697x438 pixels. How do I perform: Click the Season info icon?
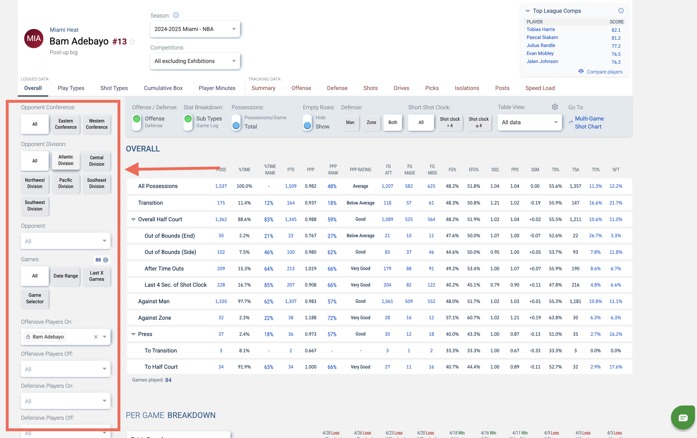(176, 15)
